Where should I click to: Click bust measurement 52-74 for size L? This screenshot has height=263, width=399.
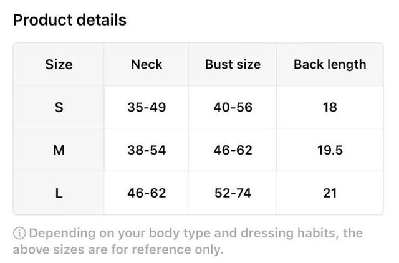[x=233, y=193]
